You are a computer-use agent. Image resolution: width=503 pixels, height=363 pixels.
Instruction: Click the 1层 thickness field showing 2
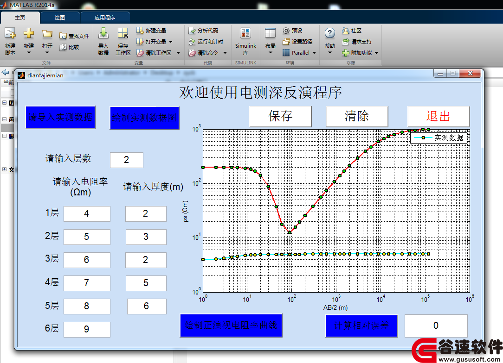tap(146, 214)
